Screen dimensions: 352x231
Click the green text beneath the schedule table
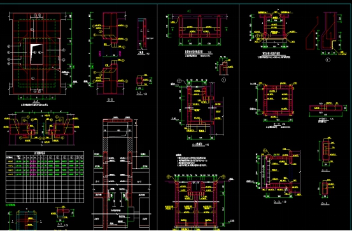tap(10, 205)
